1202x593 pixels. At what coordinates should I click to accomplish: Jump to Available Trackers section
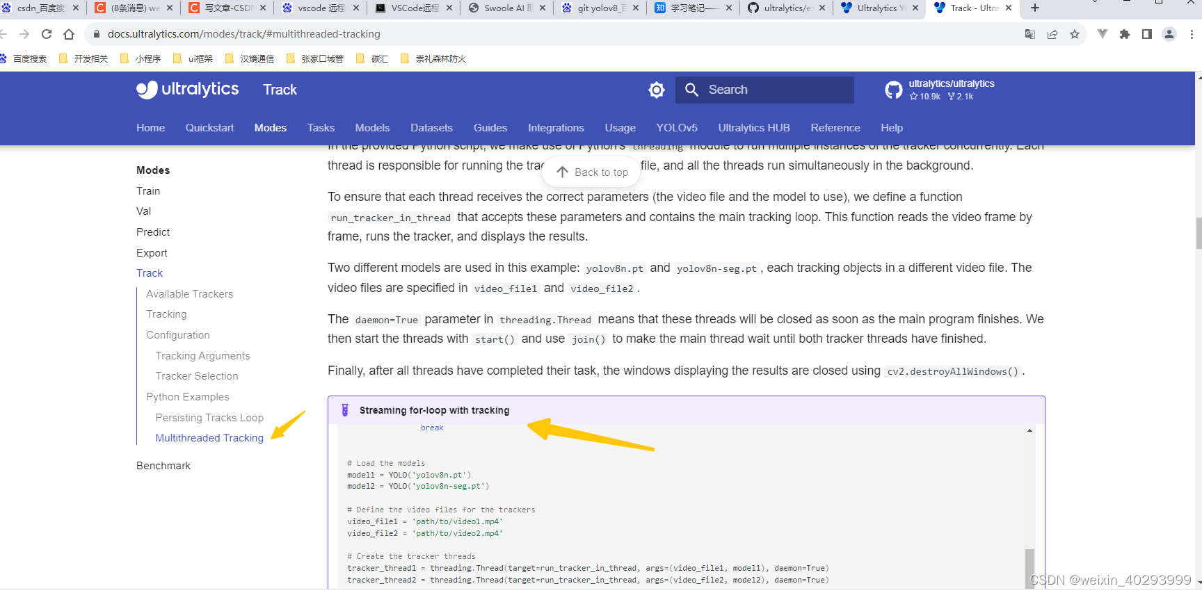click(x=189, y=294)
